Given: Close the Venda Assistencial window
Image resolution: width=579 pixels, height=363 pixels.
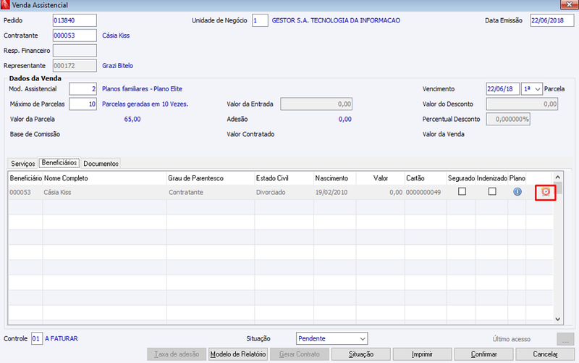Looking at the screenshot, I should pyautogui.click(x=569, y=4).
